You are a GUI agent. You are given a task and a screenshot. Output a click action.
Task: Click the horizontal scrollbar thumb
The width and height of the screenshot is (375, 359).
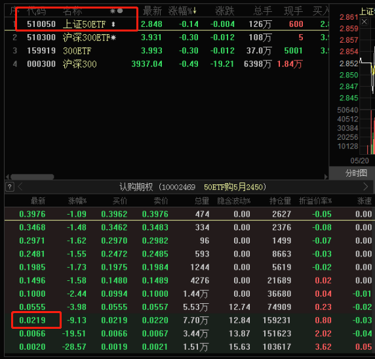[x=32, y=177]
